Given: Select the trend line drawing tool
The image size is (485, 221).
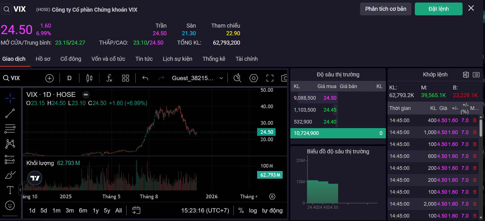Looking at the screenshot, I should pyautogui.click(x=10, y=113).
